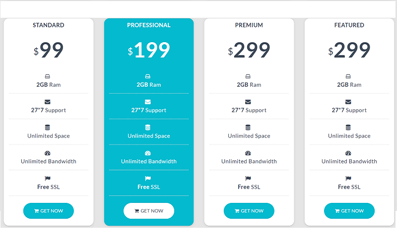Click the RAM drive icon in Professional plan
The image size is (397, 248).
tap(147, 76)
